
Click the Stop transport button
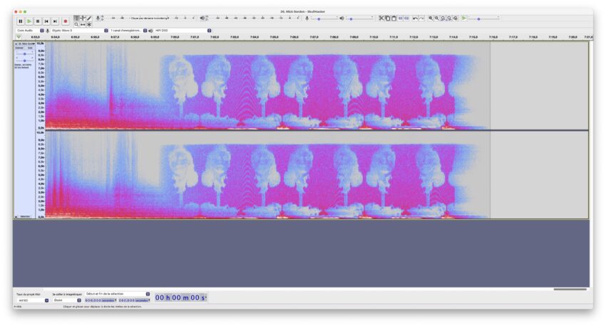(38, 21)
